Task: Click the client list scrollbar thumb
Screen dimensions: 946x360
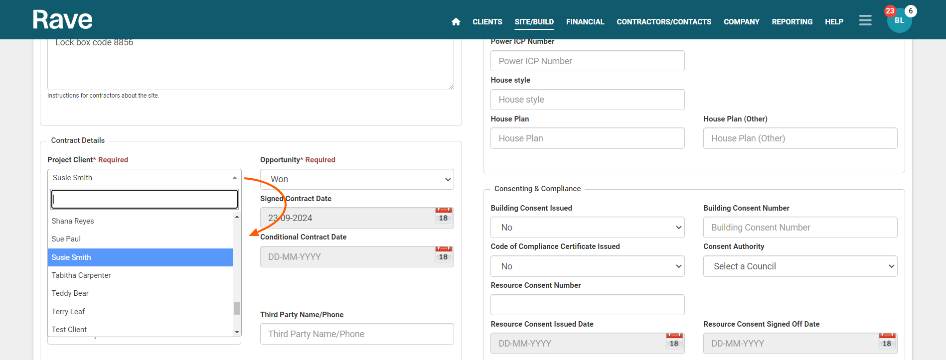Action: [237, 308]
